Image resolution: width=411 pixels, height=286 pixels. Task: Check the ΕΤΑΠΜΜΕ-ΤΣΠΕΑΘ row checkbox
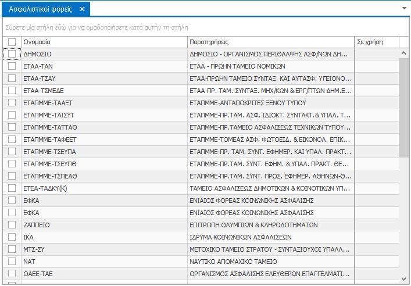click(12, 176)
